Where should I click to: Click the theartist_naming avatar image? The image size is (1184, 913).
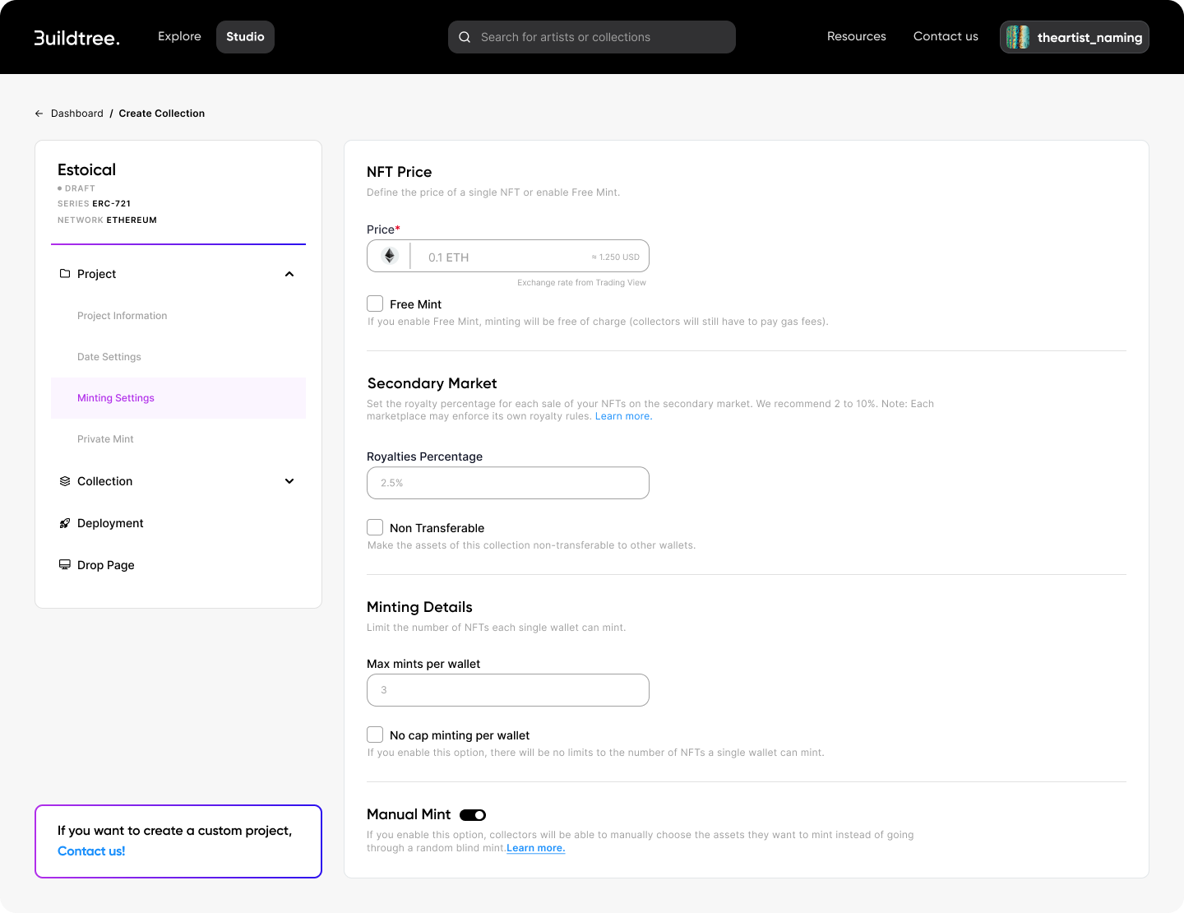pos(1018,37)
